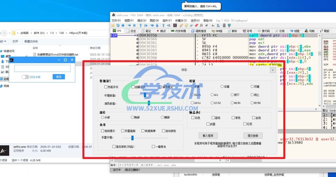Click the card key input field in login window

tap(42, 68)
